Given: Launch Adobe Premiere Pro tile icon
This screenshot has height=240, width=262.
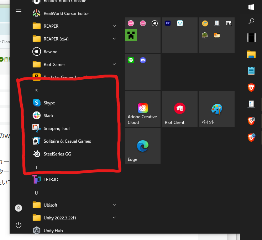Looking at the screenshot, I should [x=168, y=23].
